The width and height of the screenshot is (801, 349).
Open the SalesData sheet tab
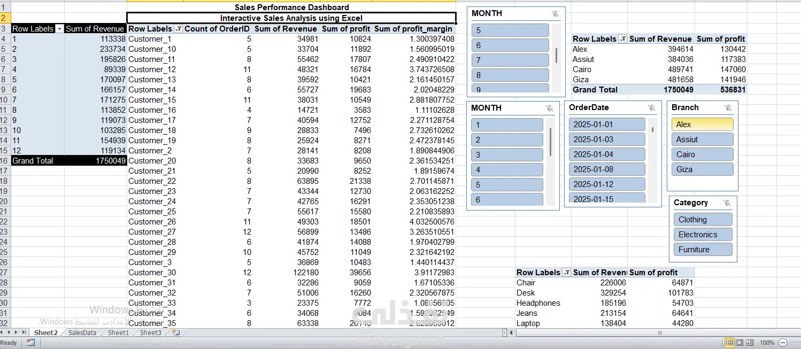point(82,332)
